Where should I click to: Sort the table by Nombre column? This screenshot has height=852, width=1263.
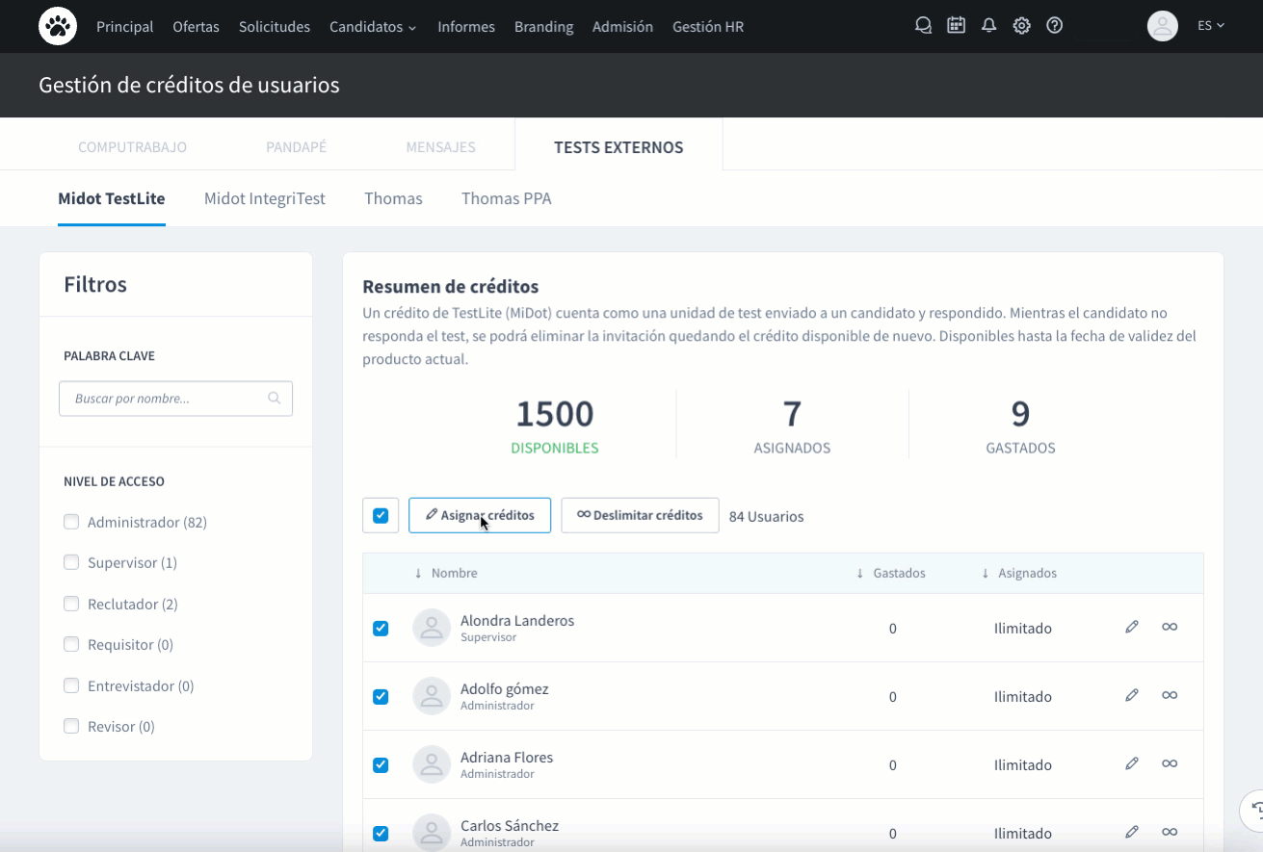coord(453,573)
